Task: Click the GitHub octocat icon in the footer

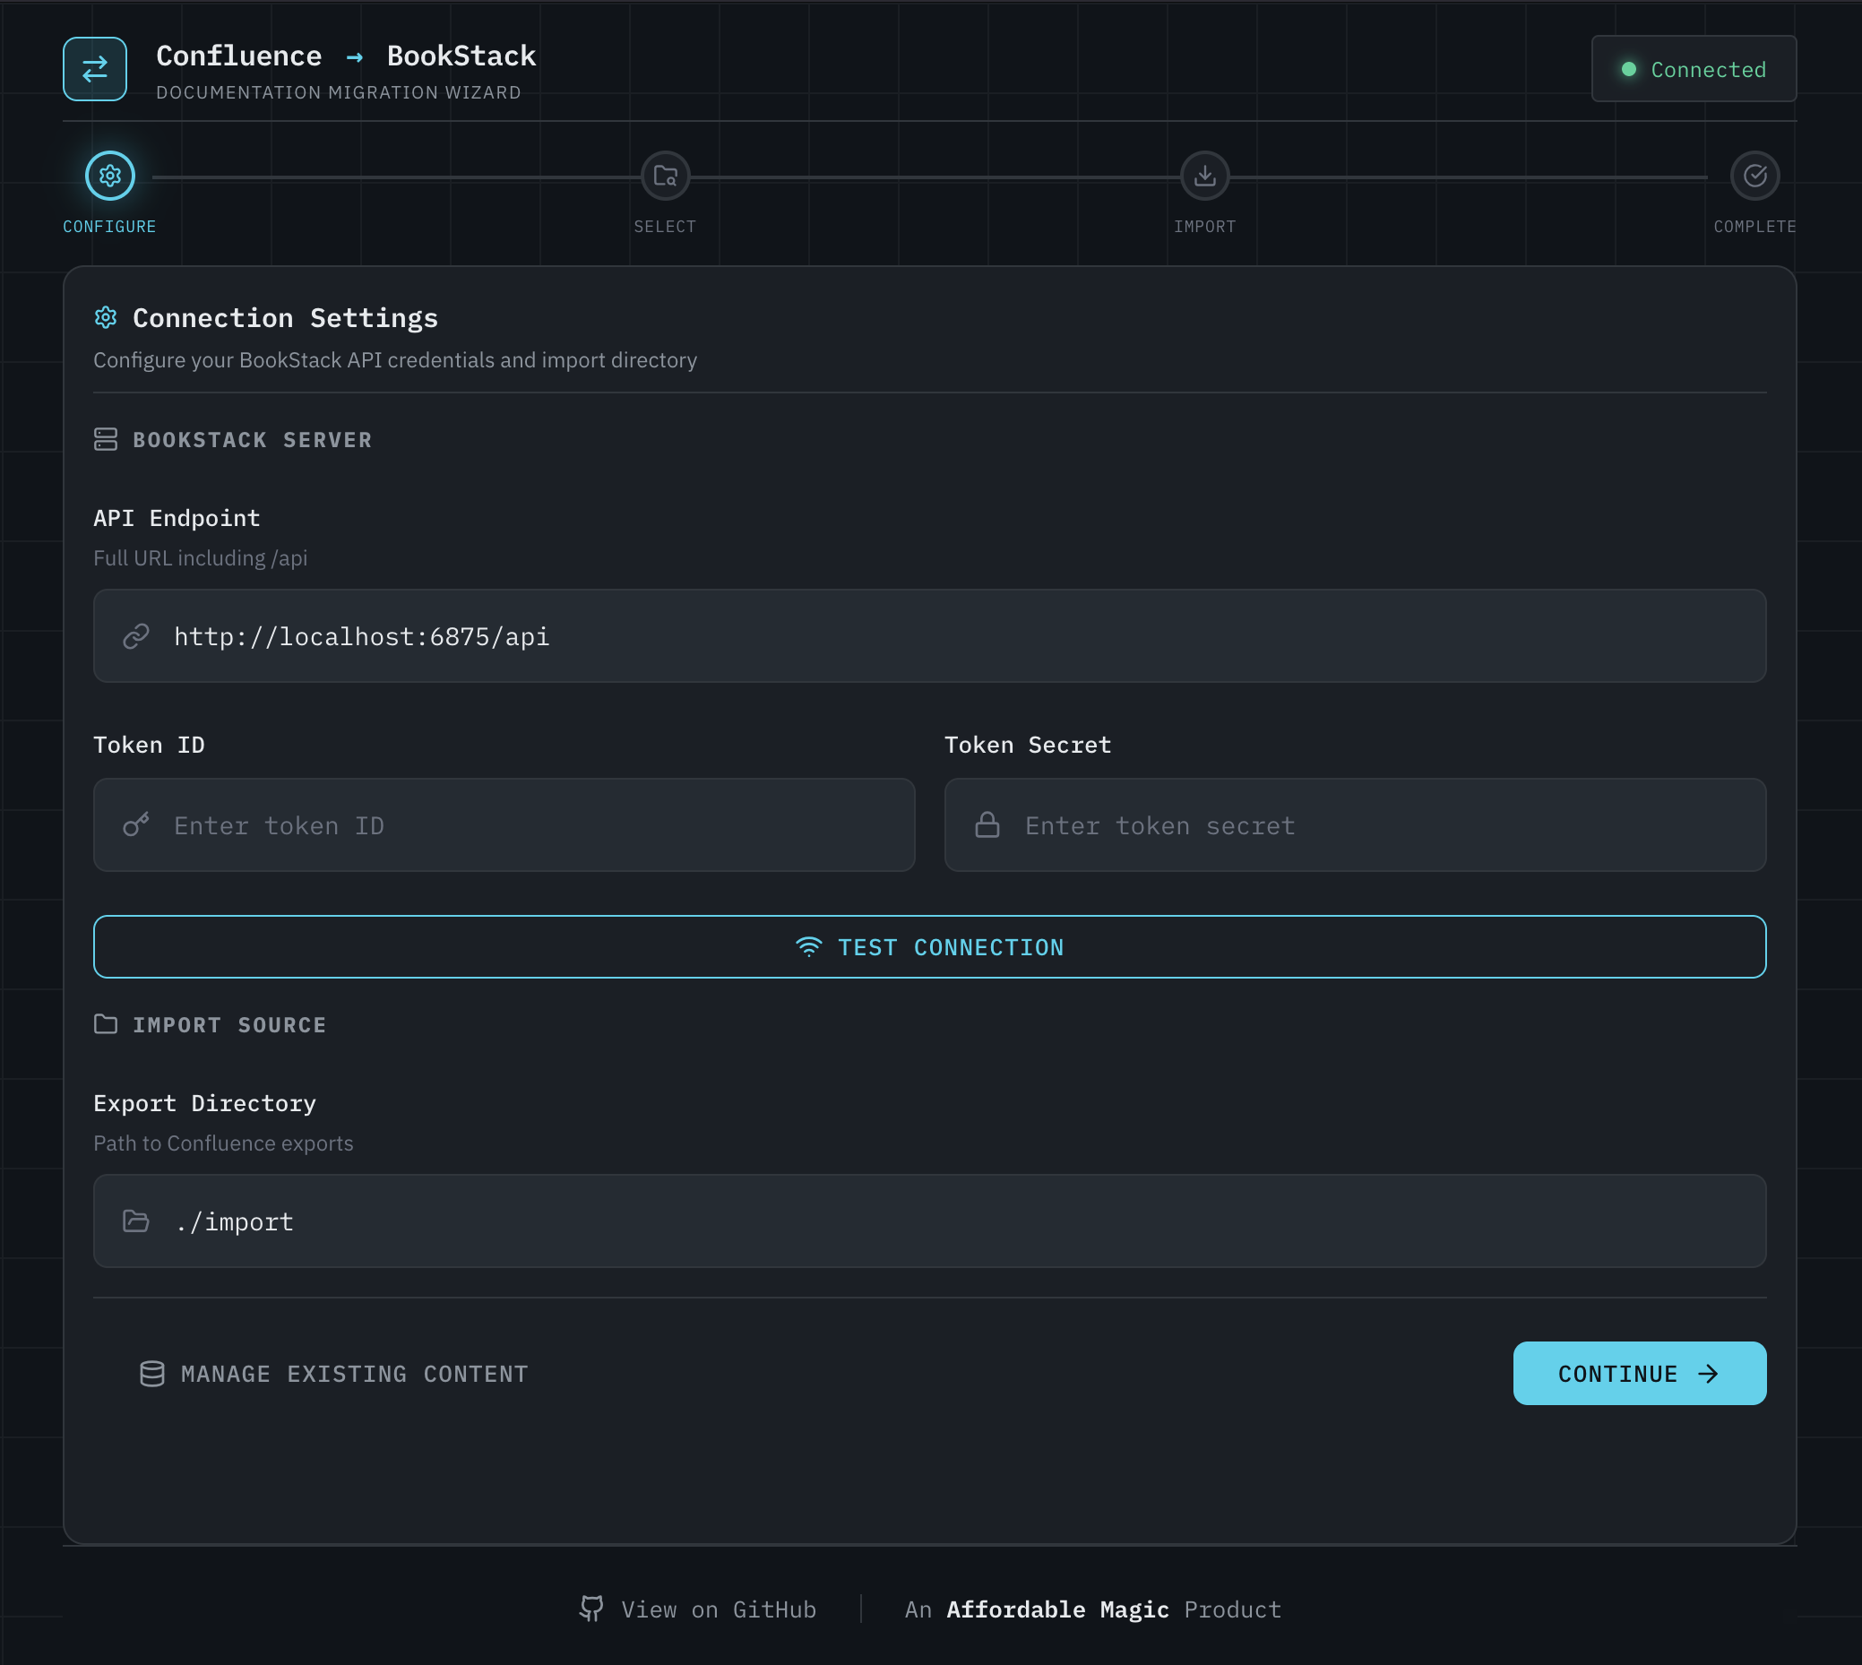Action: (590, 1609)
